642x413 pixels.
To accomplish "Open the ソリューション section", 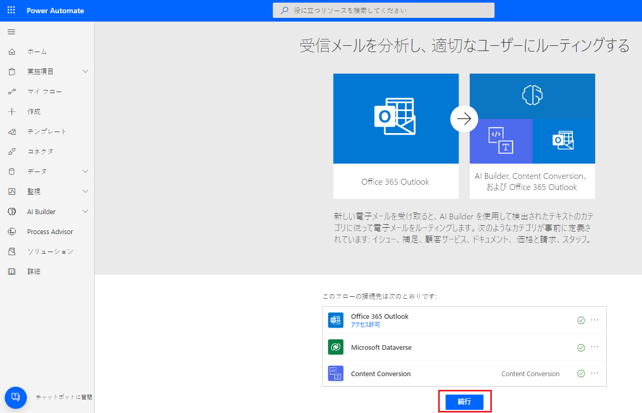I will click(x=12, y=251).
